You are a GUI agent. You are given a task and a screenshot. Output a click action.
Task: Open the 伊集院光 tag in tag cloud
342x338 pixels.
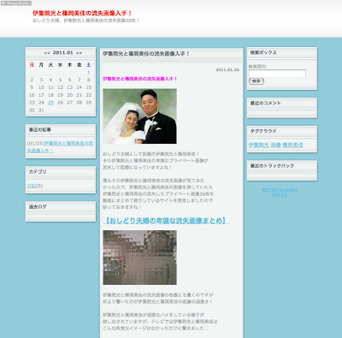(x=258, y=145)
